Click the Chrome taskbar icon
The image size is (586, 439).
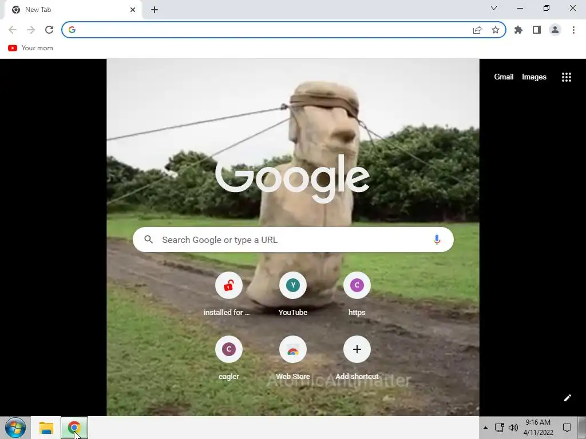pos(74,428)
